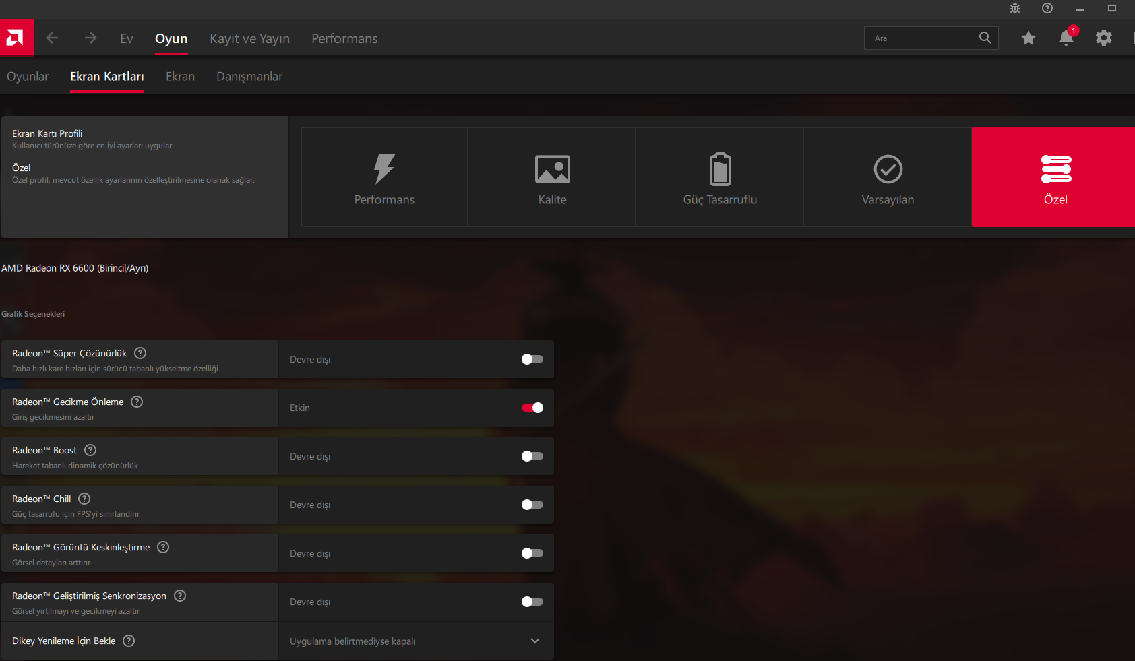Show help for Radeon Boost
Screen dimensions: 1135x661
[90, 450]
